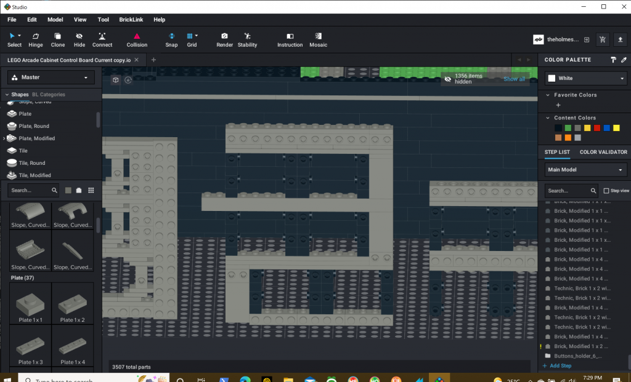Click Add Step below the step list
The image size is (631, 382).
[556, 365]
